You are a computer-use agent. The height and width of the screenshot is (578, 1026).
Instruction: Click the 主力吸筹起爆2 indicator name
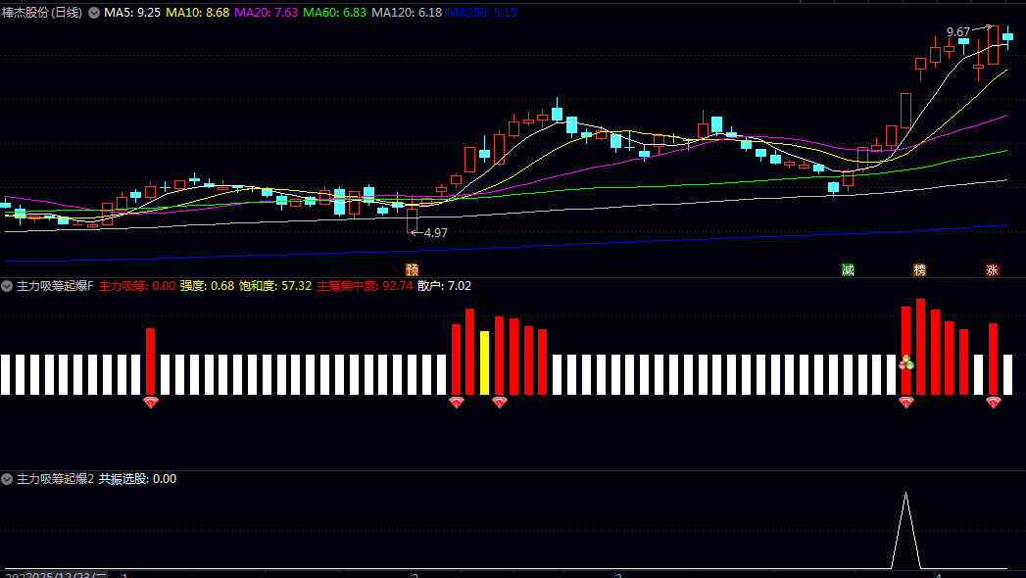55,479
